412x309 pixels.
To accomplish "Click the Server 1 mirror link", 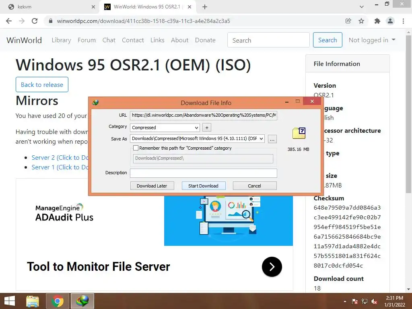I will coord(60,167).
